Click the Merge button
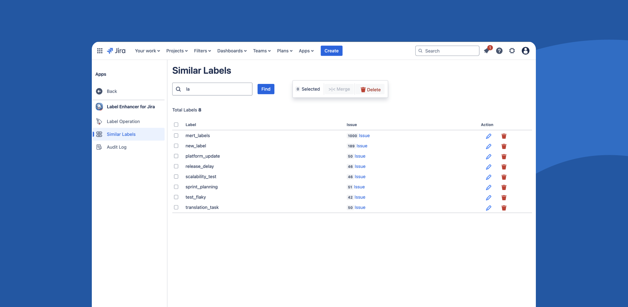This screenshot has height=307, width=628. pos(339,89)
